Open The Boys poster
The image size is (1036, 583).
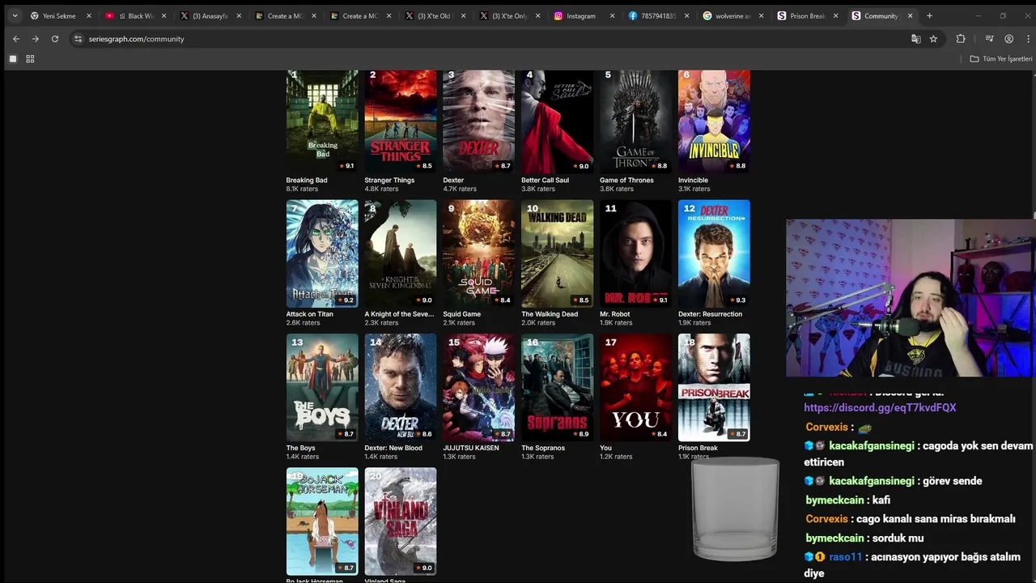point(322,387)
